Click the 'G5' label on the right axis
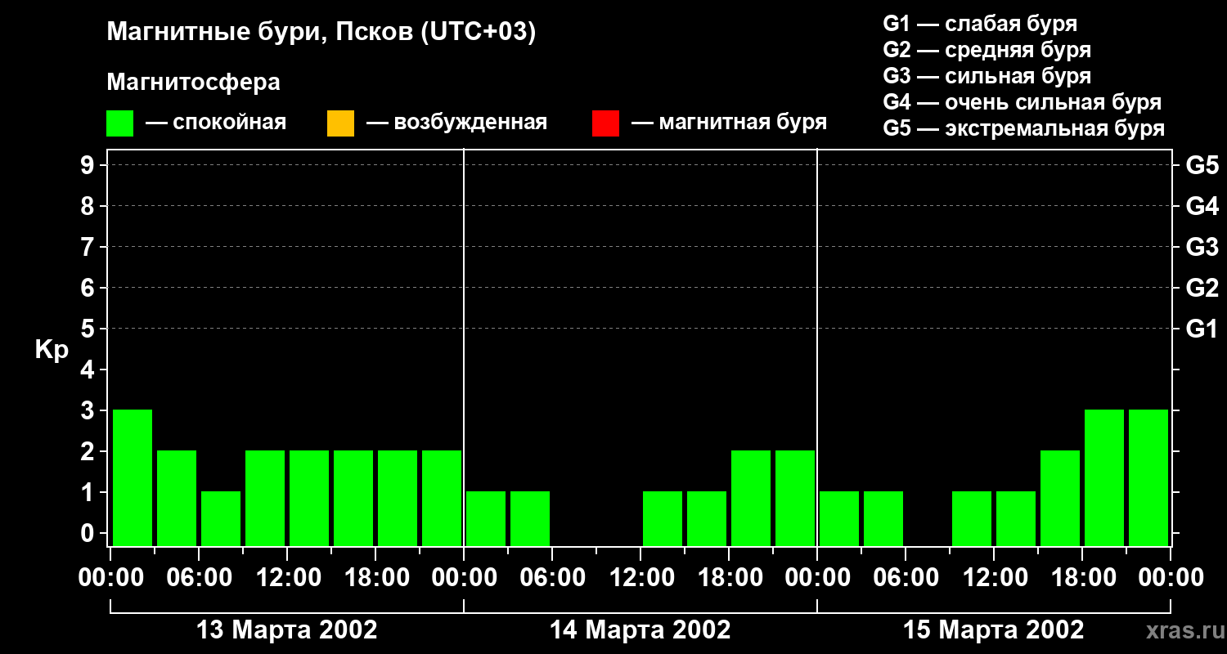This screenshot has height=654, width=1227. click(1202, 165)
